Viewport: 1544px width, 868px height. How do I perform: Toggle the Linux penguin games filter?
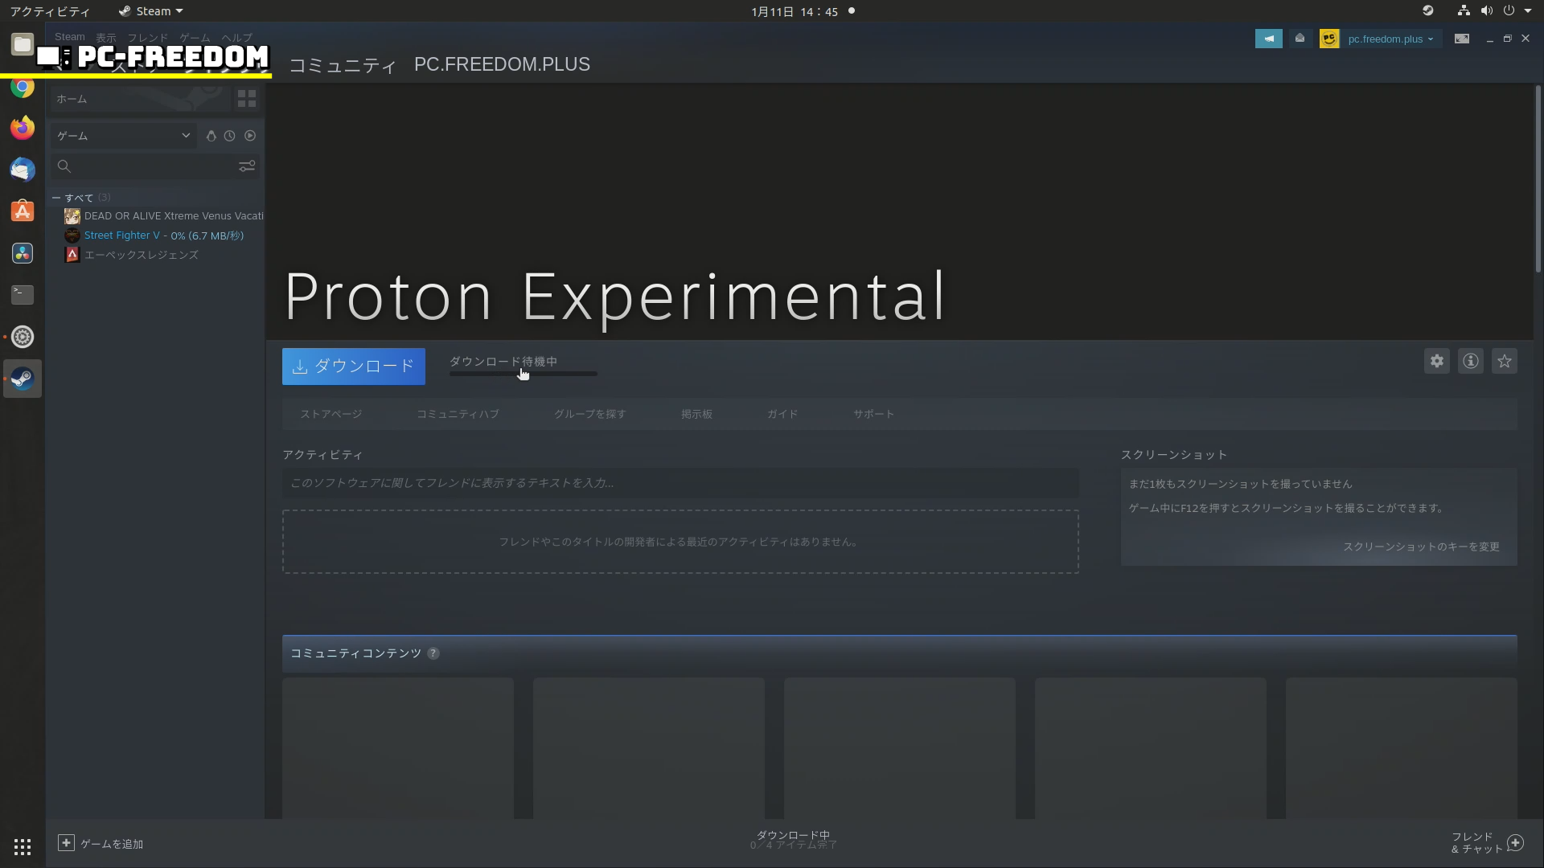[211, 136]
